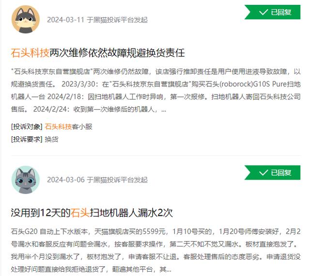Click the checkmark in the first 已回复 badge
Image resolution: width=310 pixels, height=276 pixels.
pos(263,12)
